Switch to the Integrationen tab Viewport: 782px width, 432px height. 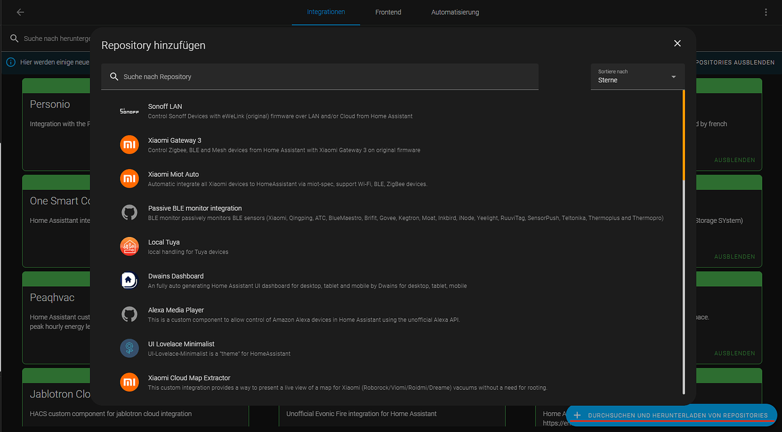pyautogui.click(x=326, y=12)
